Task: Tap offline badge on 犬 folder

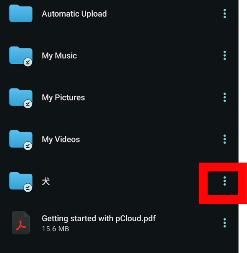Action: tap(28, 188)
